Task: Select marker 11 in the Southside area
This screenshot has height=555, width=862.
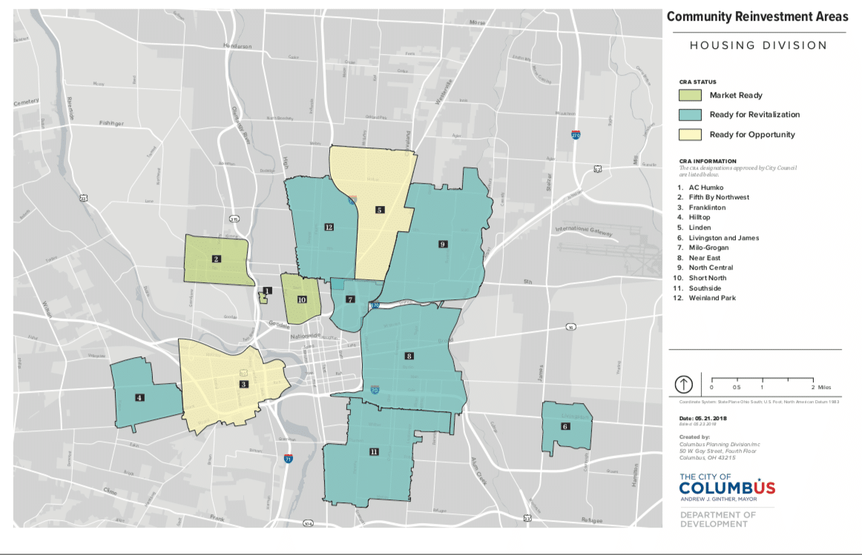Action: pyautogui.click(x=374, y=451)
